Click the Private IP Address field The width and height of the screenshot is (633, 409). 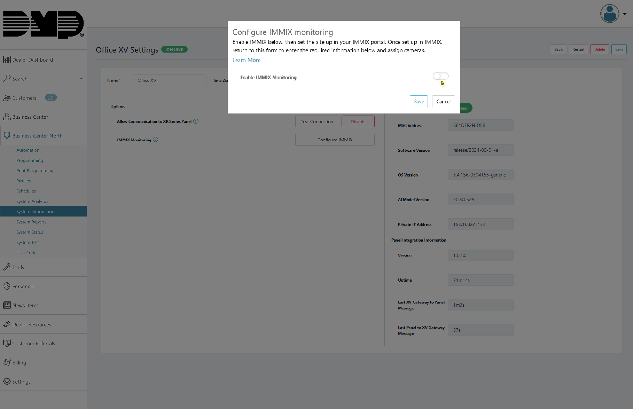pyautogui.click(x=480, y=224)
